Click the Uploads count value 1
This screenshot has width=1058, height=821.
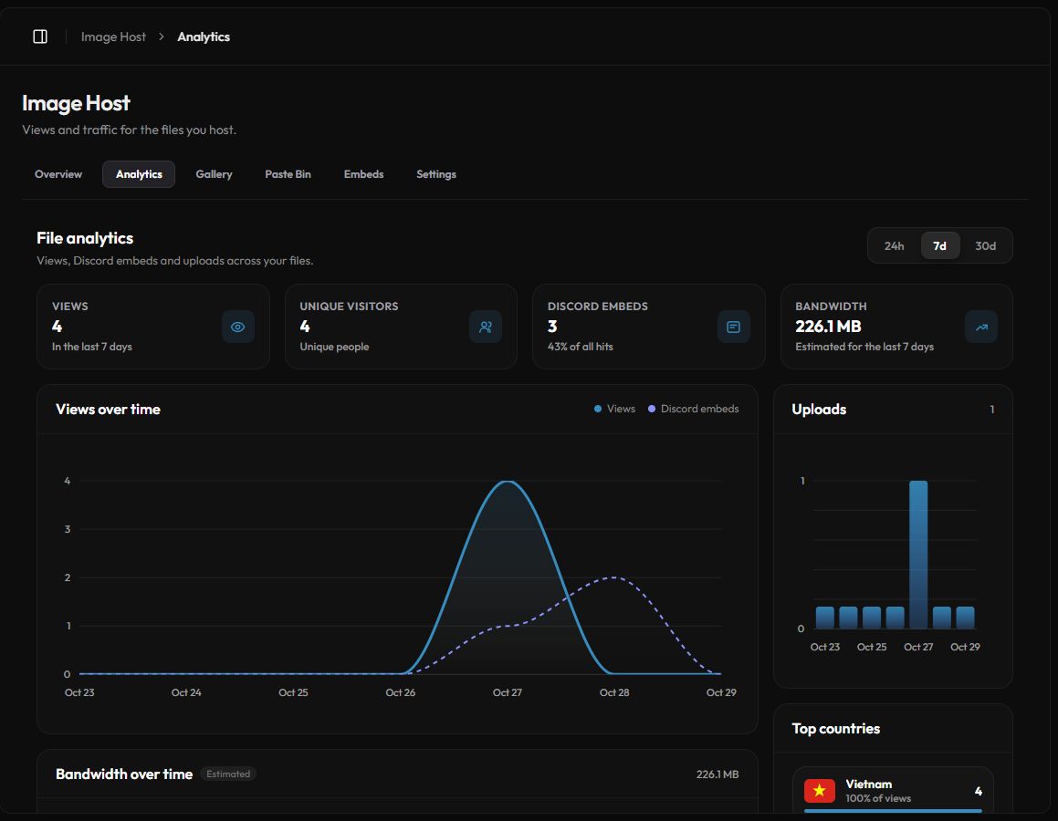pos(991,410)
